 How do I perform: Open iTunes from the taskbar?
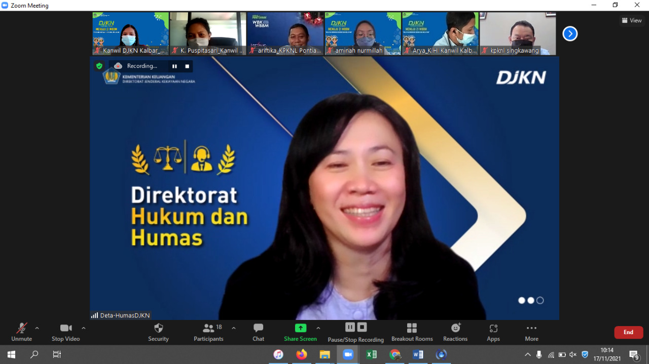(278, 354)
